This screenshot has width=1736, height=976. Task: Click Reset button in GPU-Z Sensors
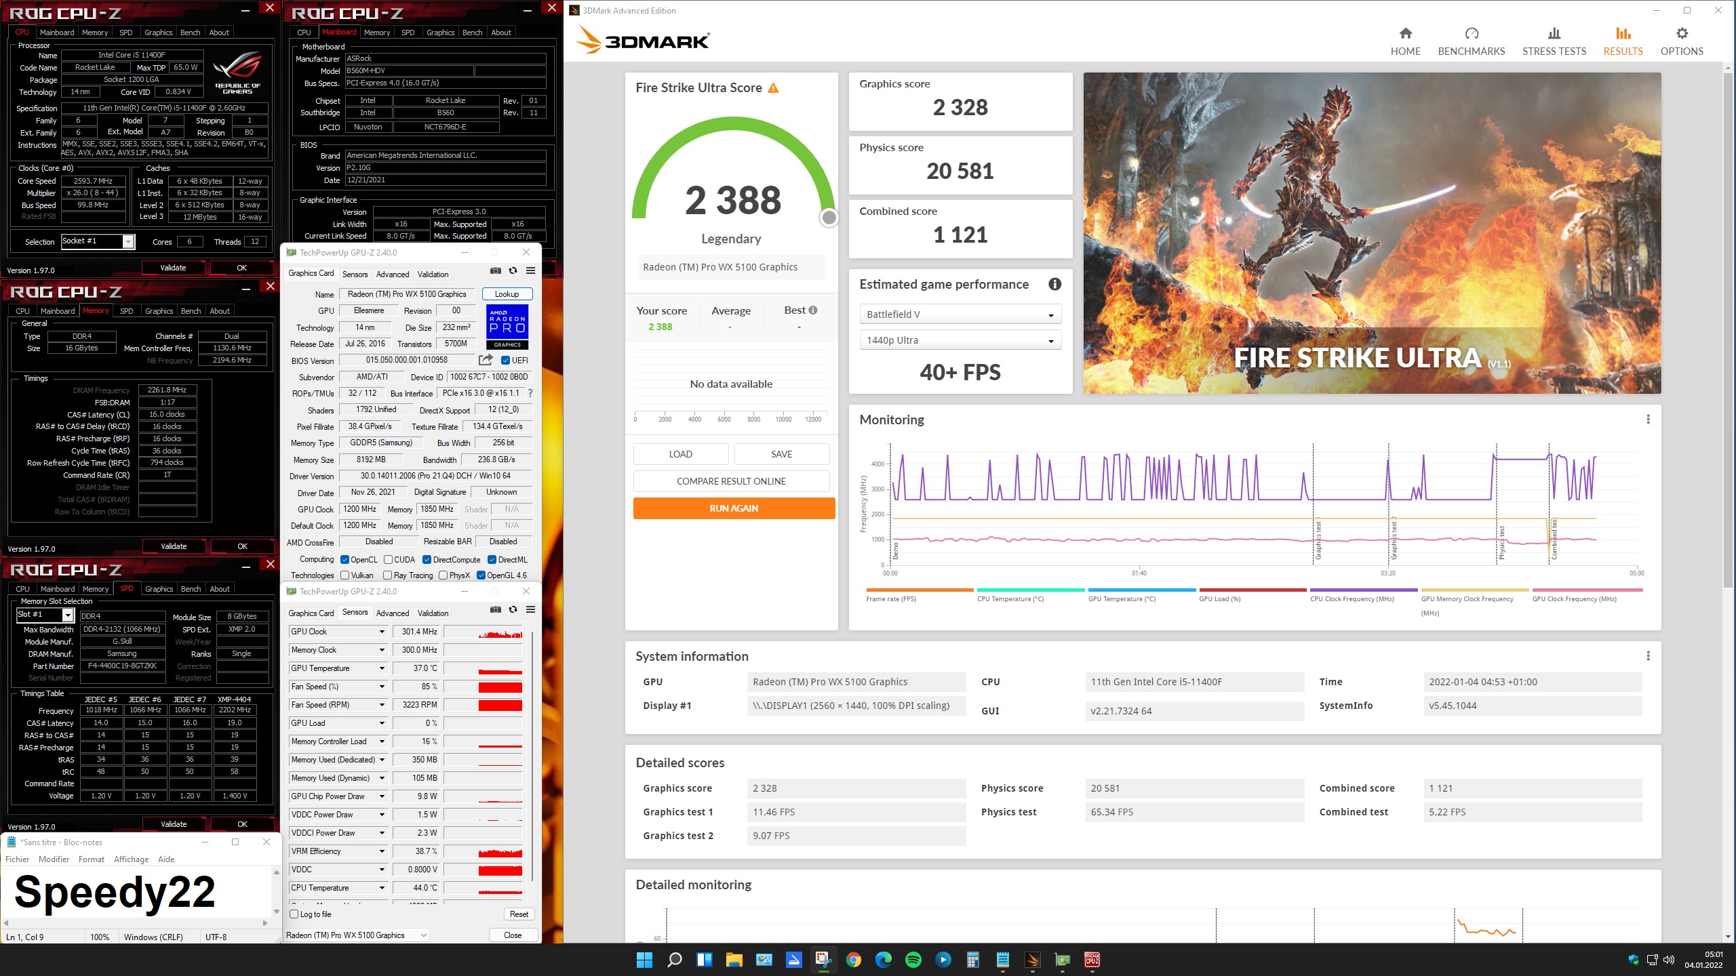519,914
